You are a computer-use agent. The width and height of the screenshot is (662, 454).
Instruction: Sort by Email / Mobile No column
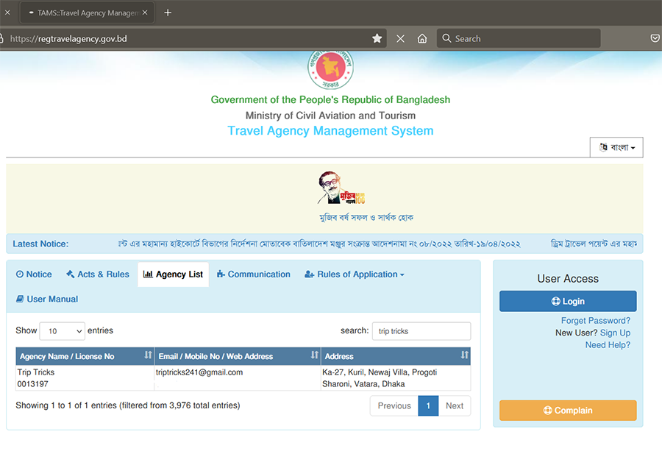point(238,356)
